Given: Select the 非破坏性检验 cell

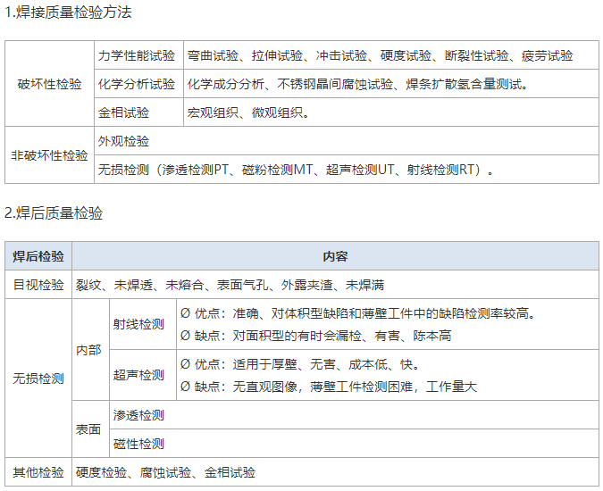Looking at the screenshot, I should (49, 155).
